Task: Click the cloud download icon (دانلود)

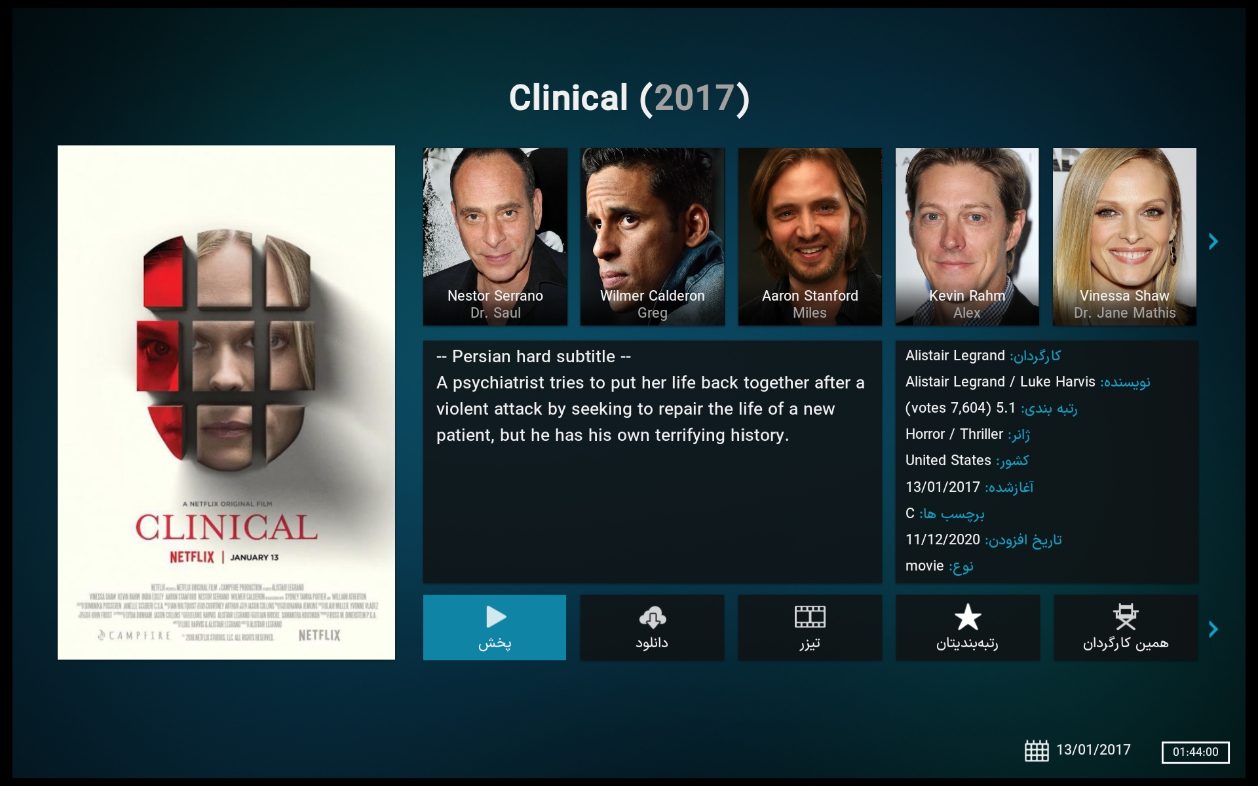Action: [653, 617]
